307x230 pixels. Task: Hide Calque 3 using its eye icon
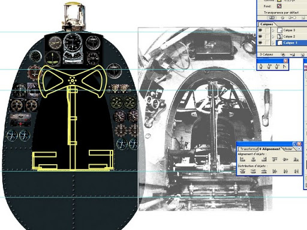pos(260,30)
